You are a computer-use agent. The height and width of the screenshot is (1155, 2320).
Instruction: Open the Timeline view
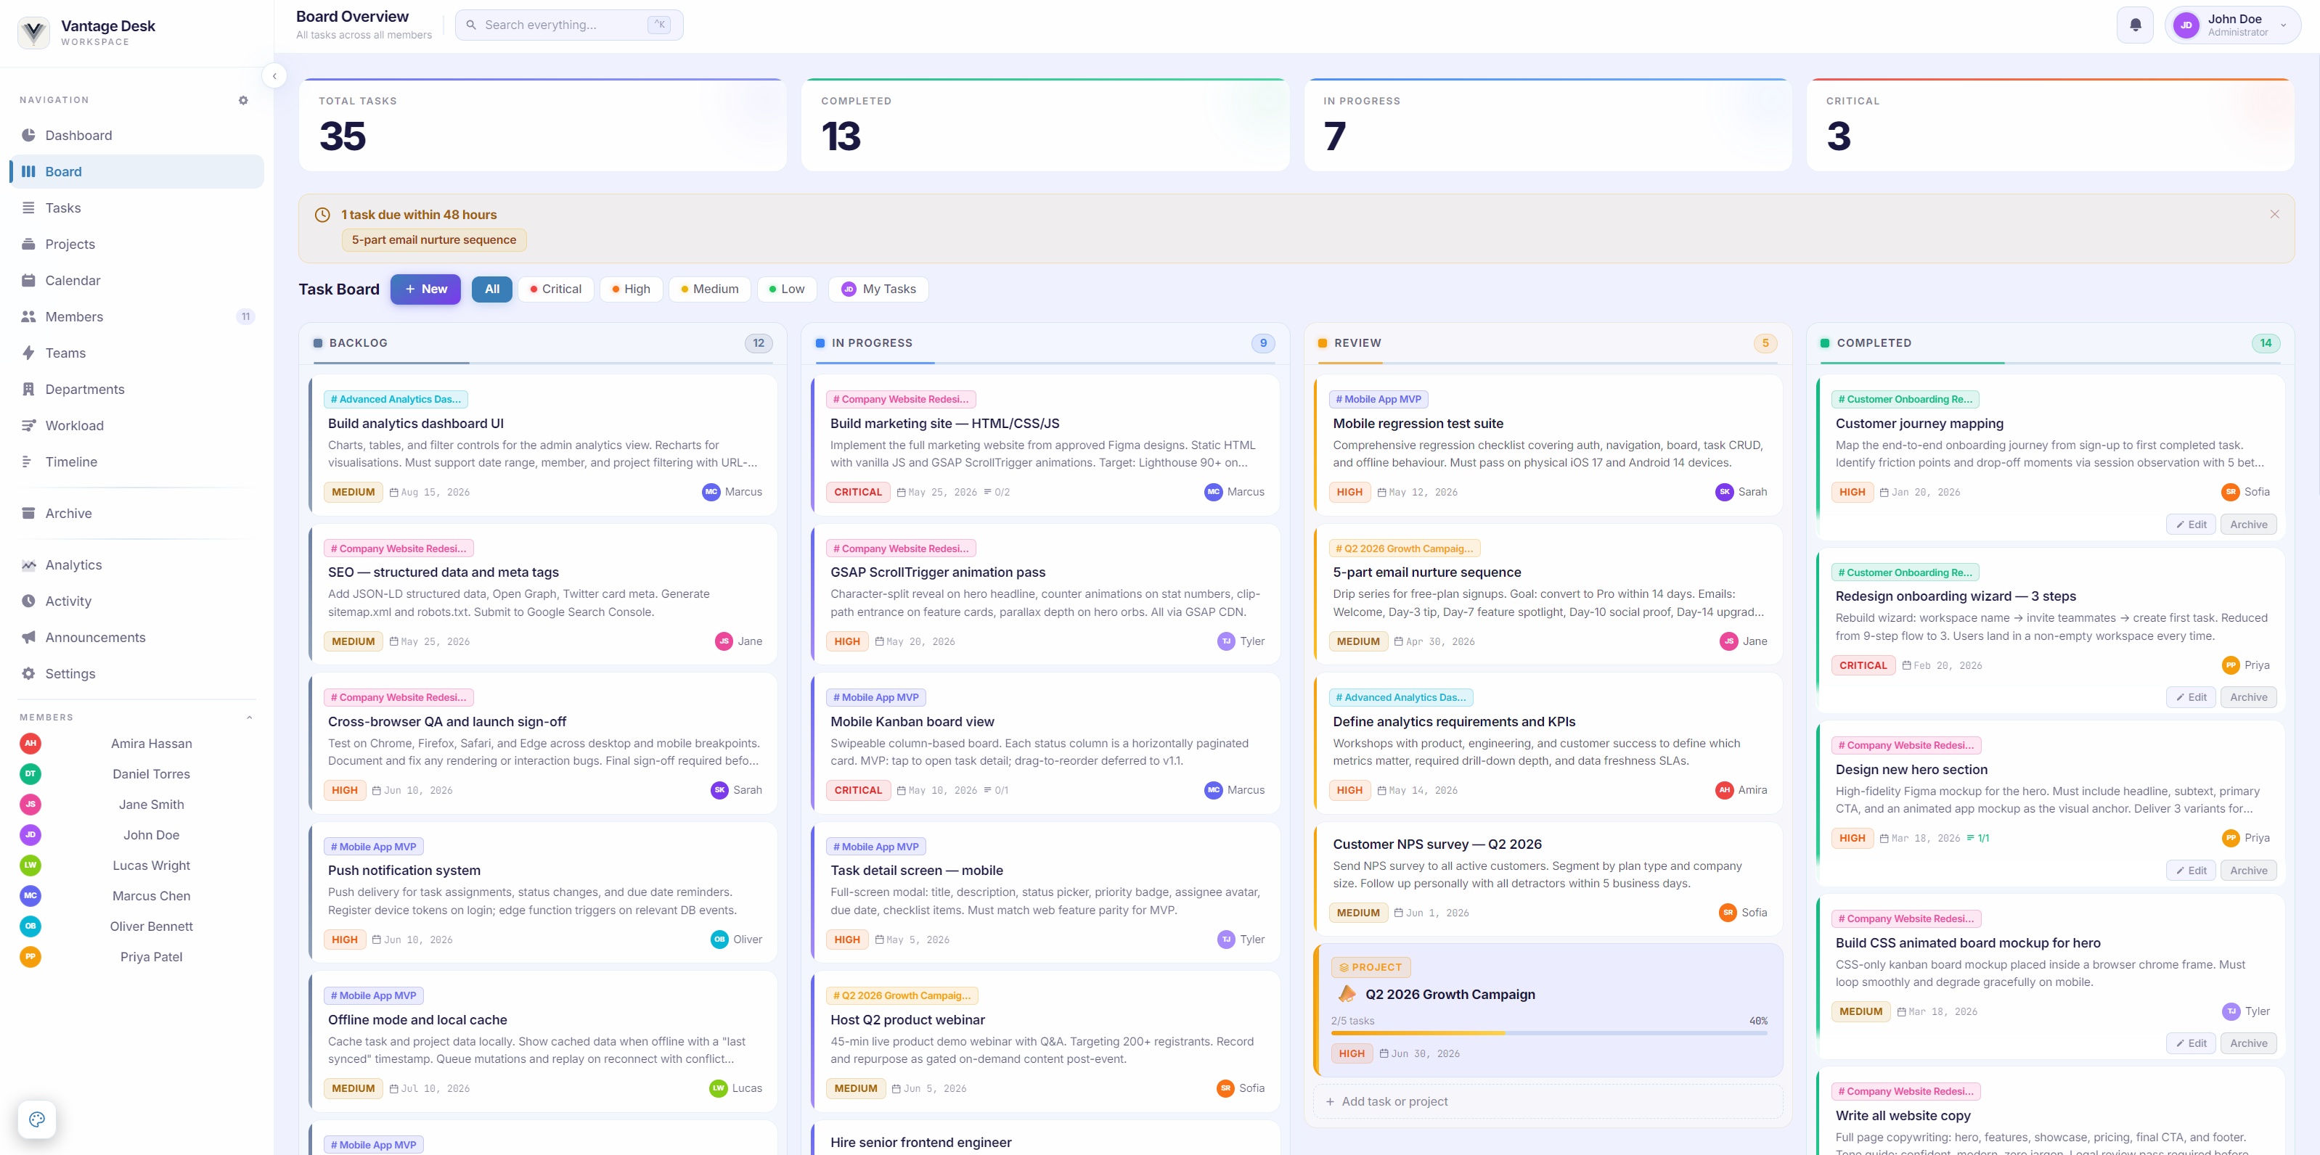pyautogui.click(x=137, y=462)
